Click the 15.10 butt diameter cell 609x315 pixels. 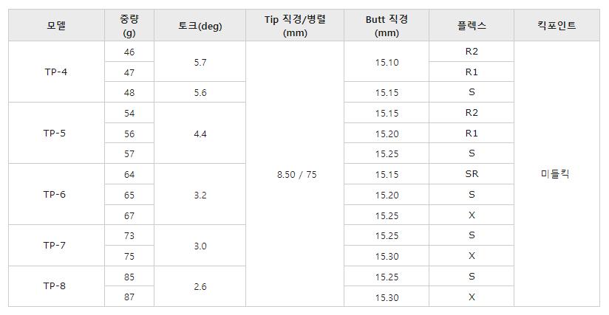pos(386,63)
